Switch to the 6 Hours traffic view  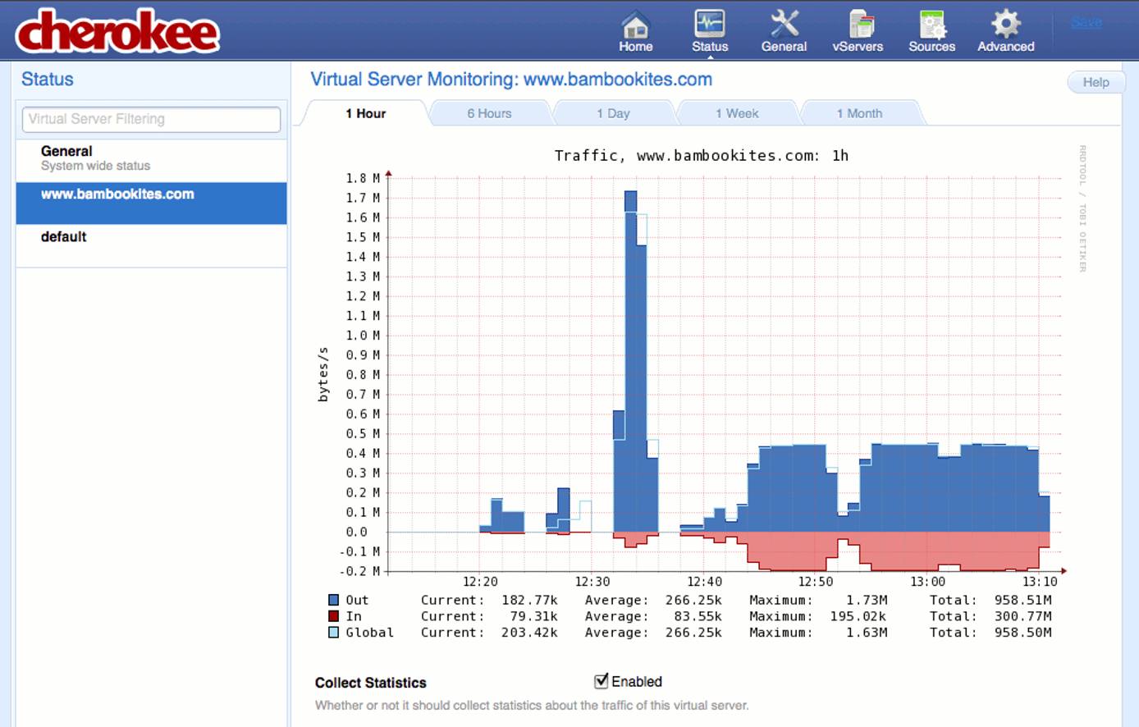[490, 113]
